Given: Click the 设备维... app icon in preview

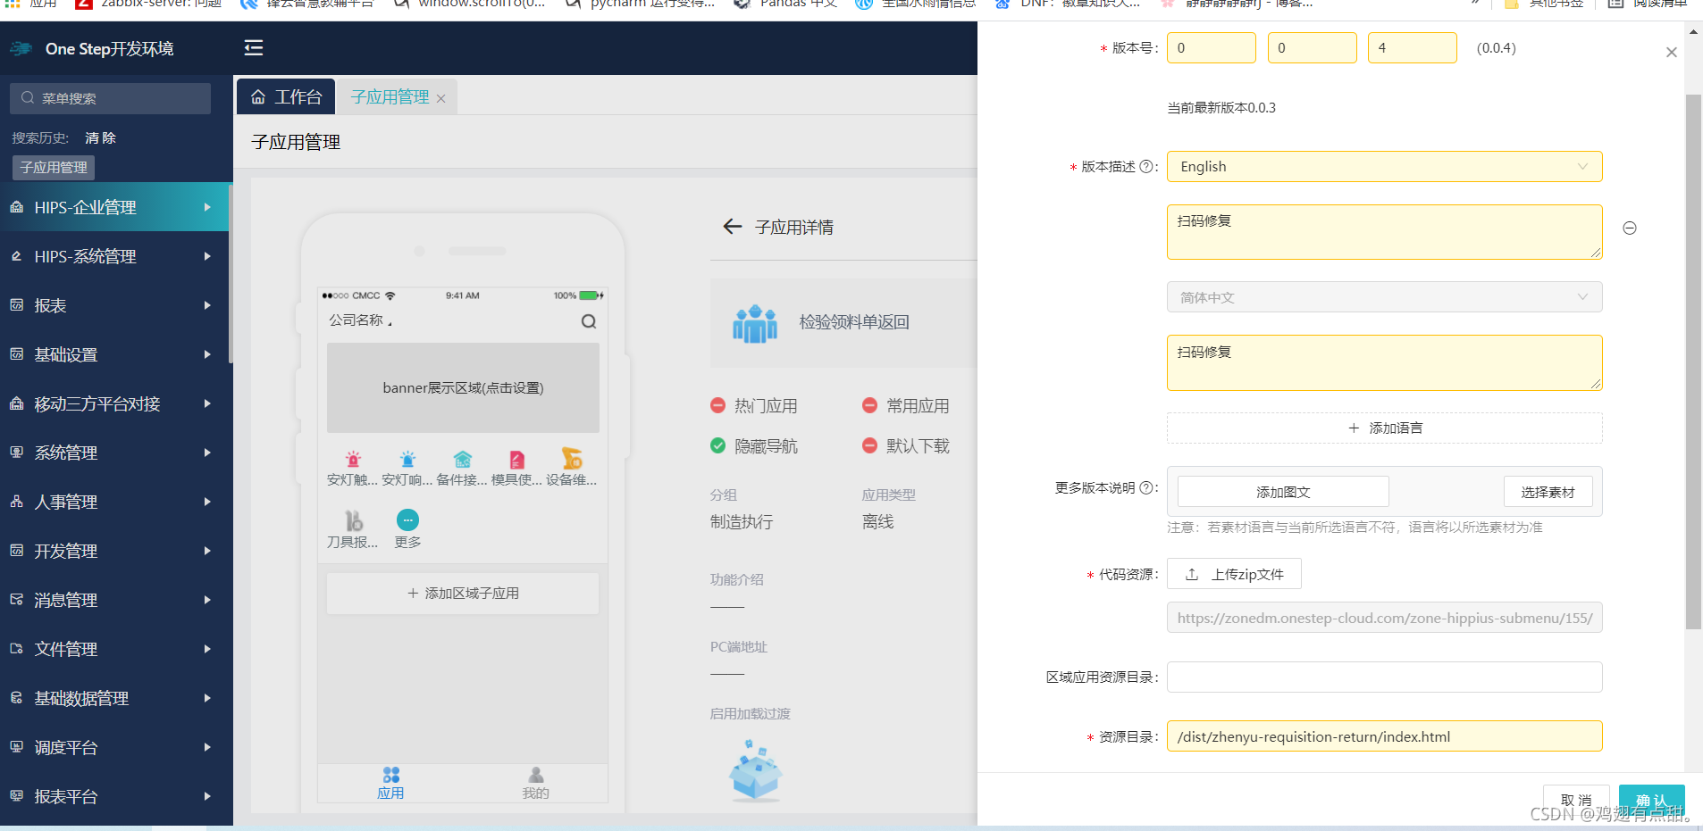Looking at the screenshot, I should [x=572, y=459].
